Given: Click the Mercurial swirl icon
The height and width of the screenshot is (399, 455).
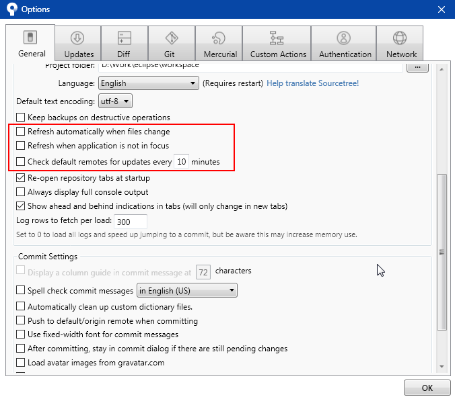Looking at the screenshot, I should point(219,38).
